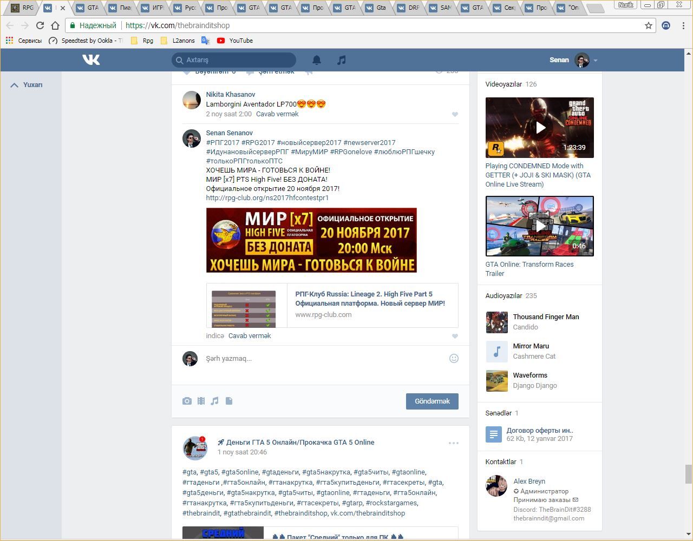Open the browser home page icon
Screen dimensions: 693x541
click(55, 25)
